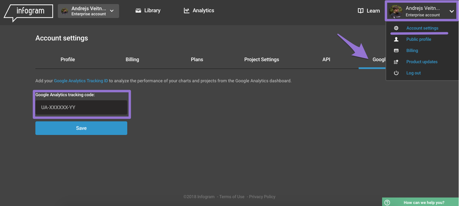Image resolution: width=459 pixels, height=206 pixels.
Task: Click the Billing card icon in menu
Action: [x=396, y=51]
